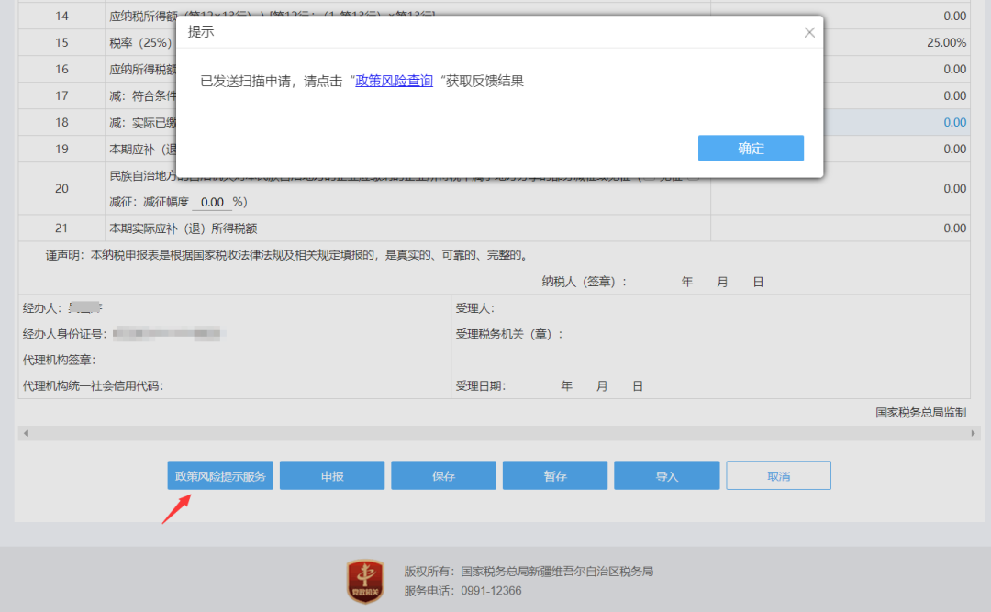This screenshot has width=991, height=612.
Task: Focus the 减征幅度 percentage input field
Action: coord(212,202)
